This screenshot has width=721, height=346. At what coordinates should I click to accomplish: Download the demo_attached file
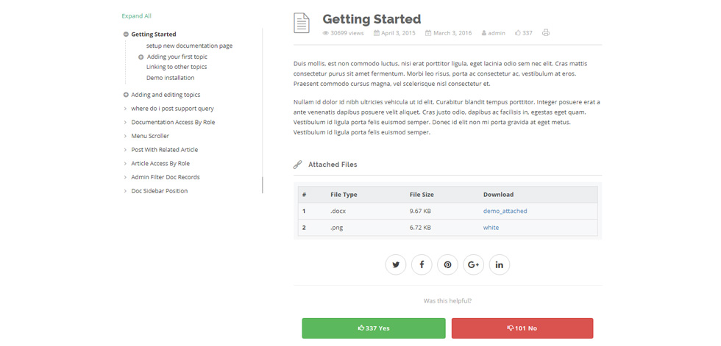click(x=505, y=211)
